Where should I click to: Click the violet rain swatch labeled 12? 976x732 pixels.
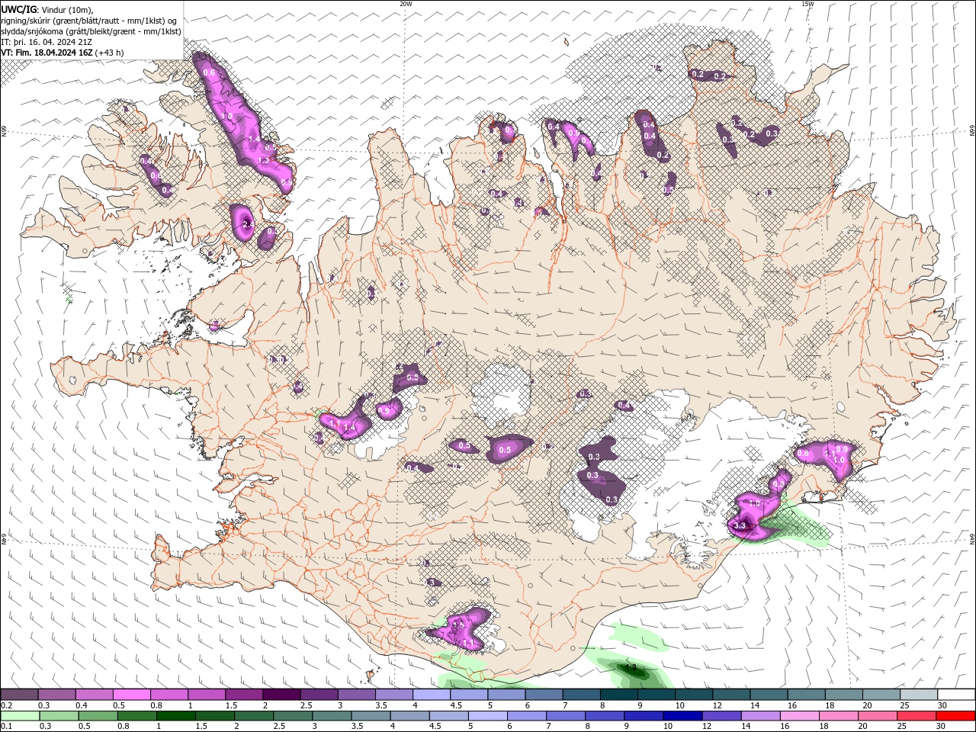pyautogui.click(x=721, y=716)
